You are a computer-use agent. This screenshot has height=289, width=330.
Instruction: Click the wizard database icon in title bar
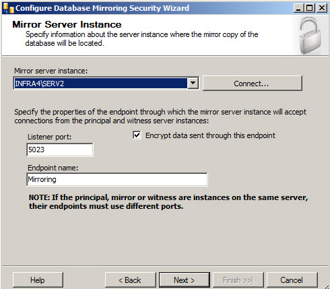pos(9,8)
